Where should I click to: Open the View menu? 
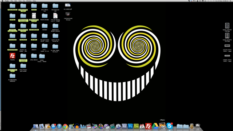tap(20, 1)
